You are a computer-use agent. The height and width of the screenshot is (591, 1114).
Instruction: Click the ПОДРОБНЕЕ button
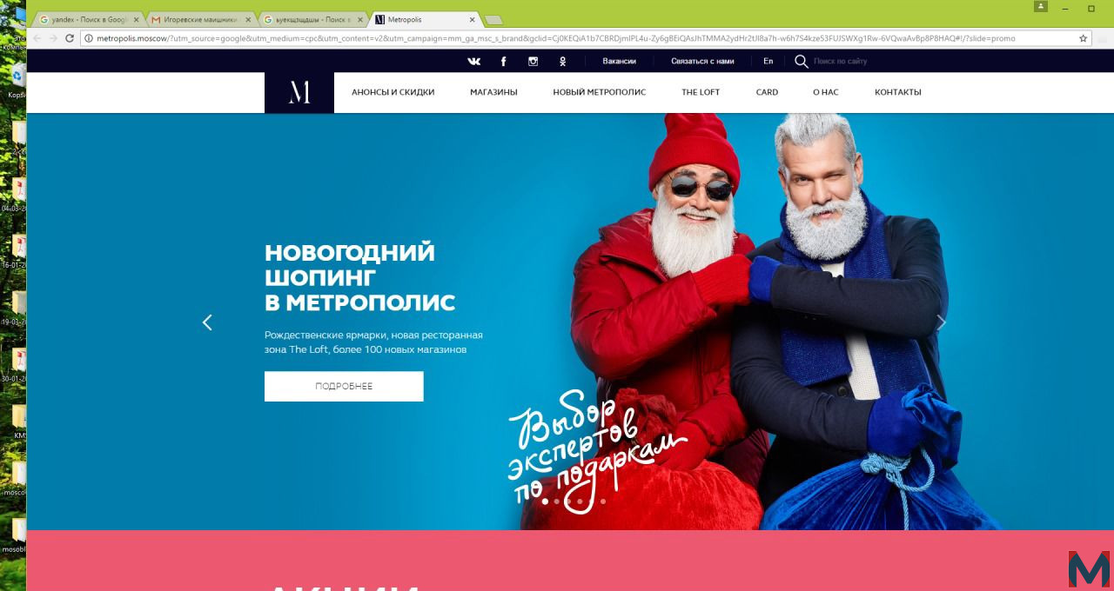click(x=344, y=387)
